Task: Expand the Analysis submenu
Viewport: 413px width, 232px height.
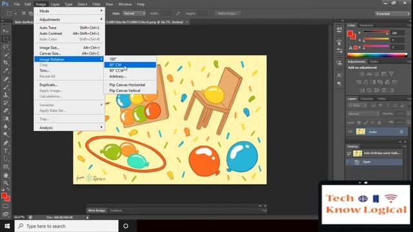Action: pyautogui.click(x=69, y=128)
